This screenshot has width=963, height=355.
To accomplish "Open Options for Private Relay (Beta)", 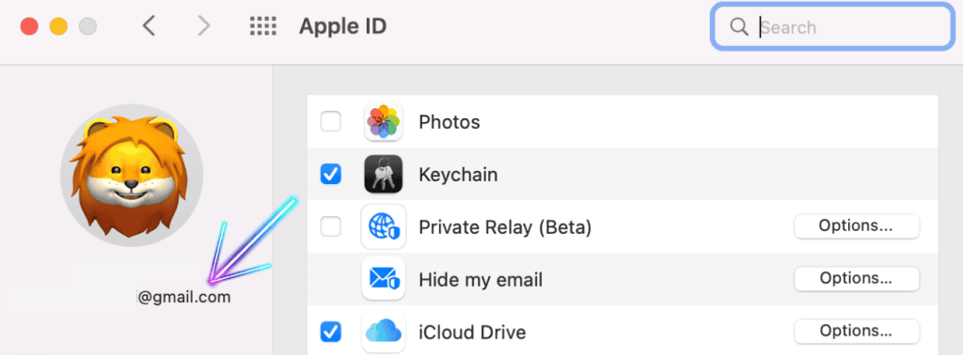I will [856, 226].
